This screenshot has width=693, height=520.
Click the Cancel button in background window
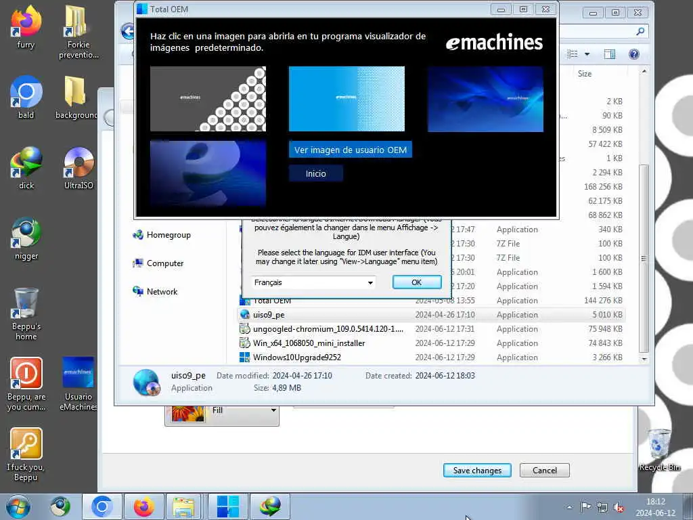click(x=545, y=471)
